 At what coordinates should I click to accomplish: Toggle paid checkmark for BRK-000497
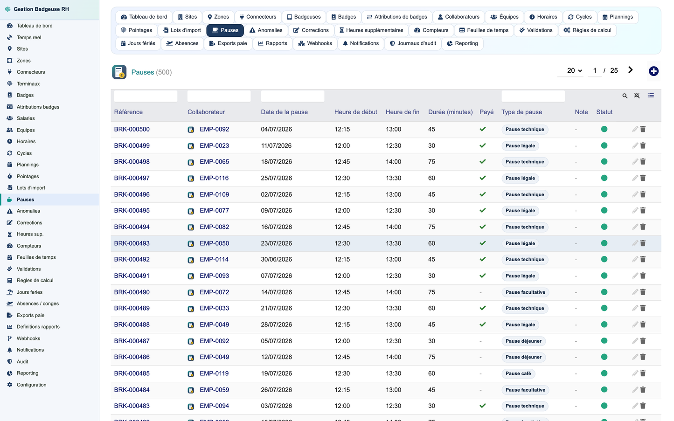[x=483, y=178]
